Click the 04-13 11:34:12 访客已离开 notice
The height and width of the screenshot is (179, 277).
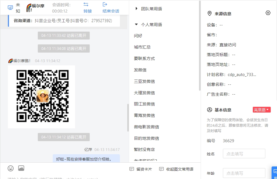(64, 137)
